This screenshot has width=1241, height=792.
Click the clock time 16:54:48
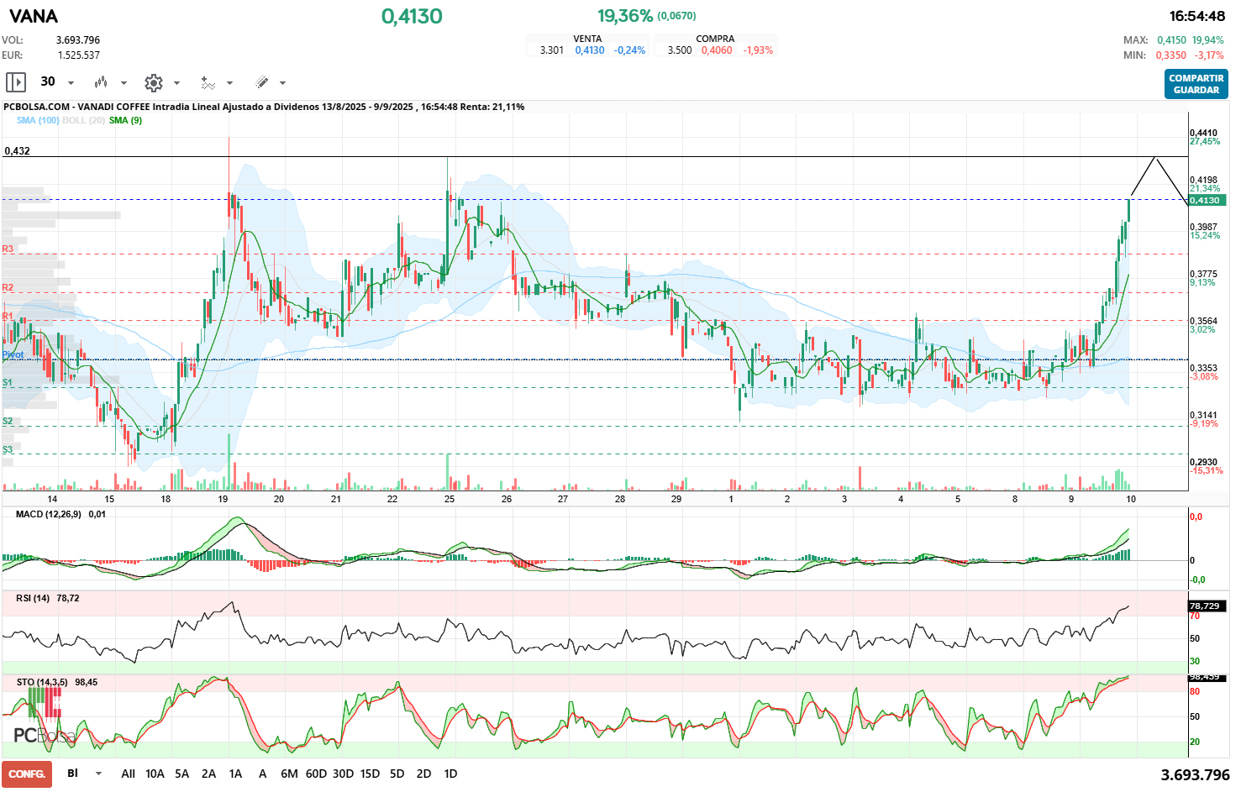tap(1197, 16)
